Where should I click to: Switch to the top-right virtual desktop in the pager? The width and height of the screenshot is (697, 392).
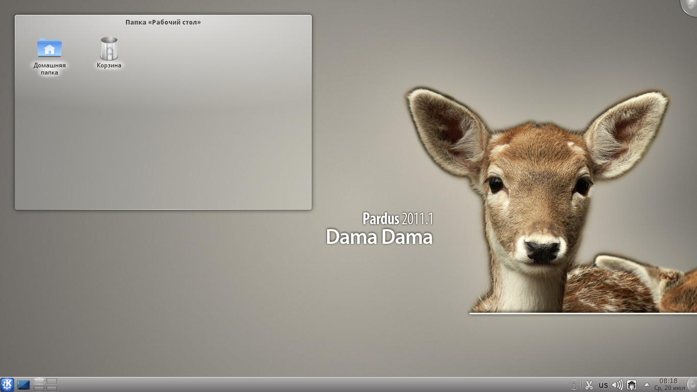click(52, 381)
